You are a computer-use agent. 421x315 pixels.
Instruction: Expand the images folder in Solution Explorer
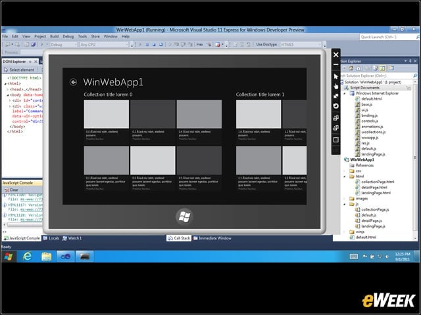pos(345,199)
